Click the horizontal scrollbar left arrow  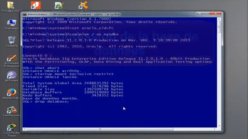[24, 129]
